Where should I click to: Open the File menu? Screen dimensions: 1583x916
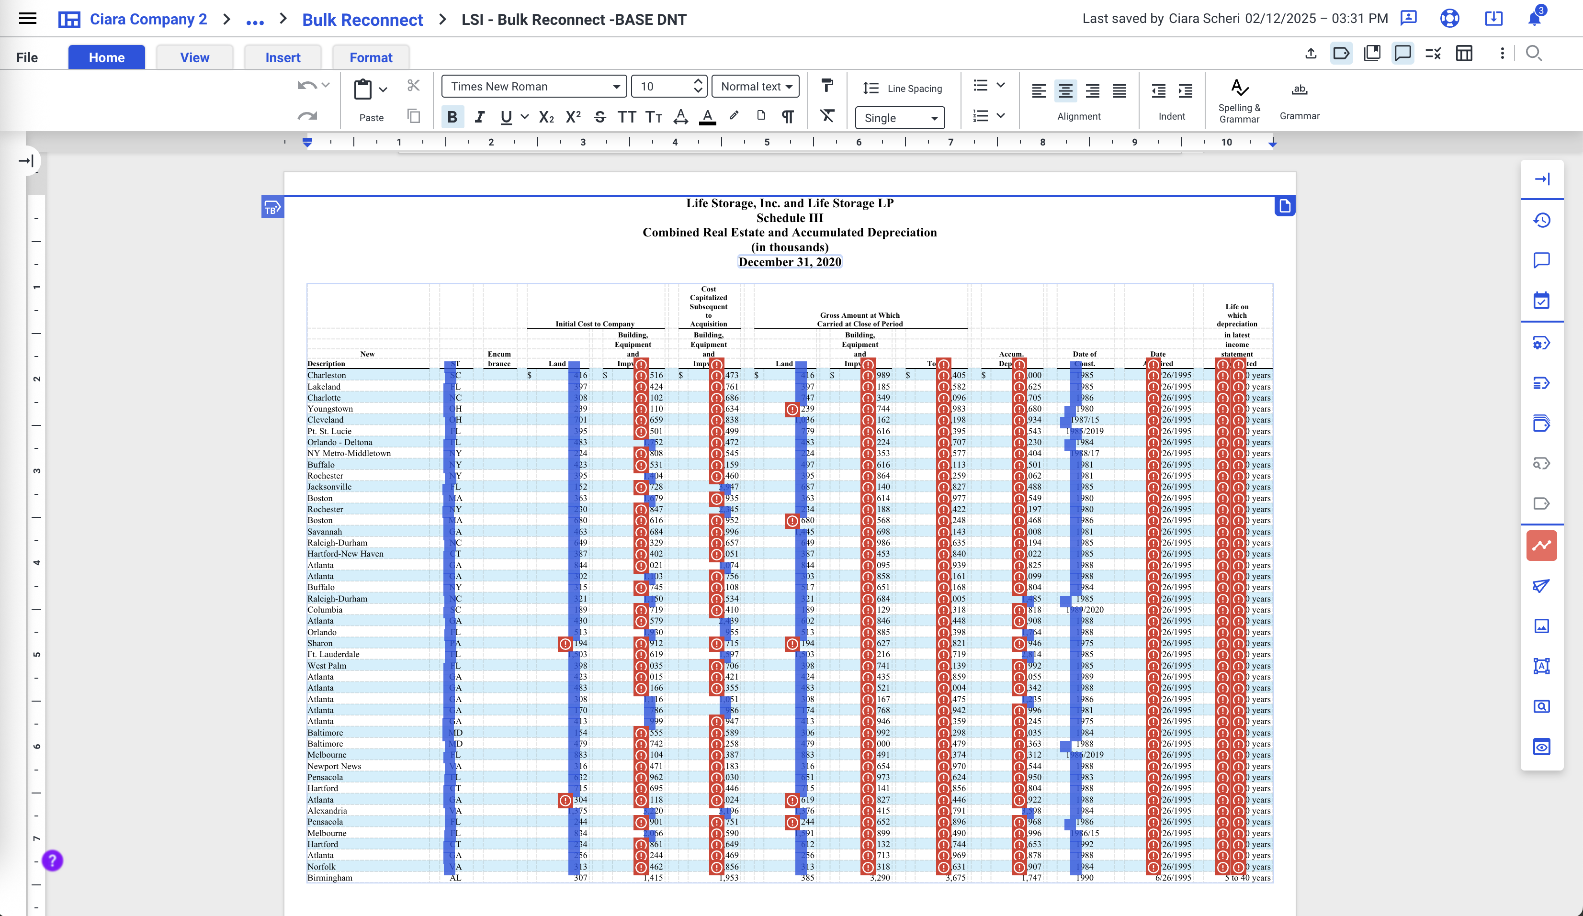[27, 58]
